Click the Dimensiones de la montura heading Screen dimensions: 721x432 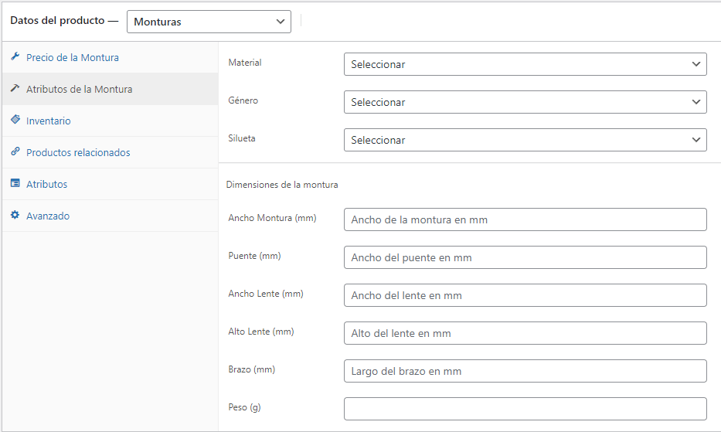tap(282, 185)
